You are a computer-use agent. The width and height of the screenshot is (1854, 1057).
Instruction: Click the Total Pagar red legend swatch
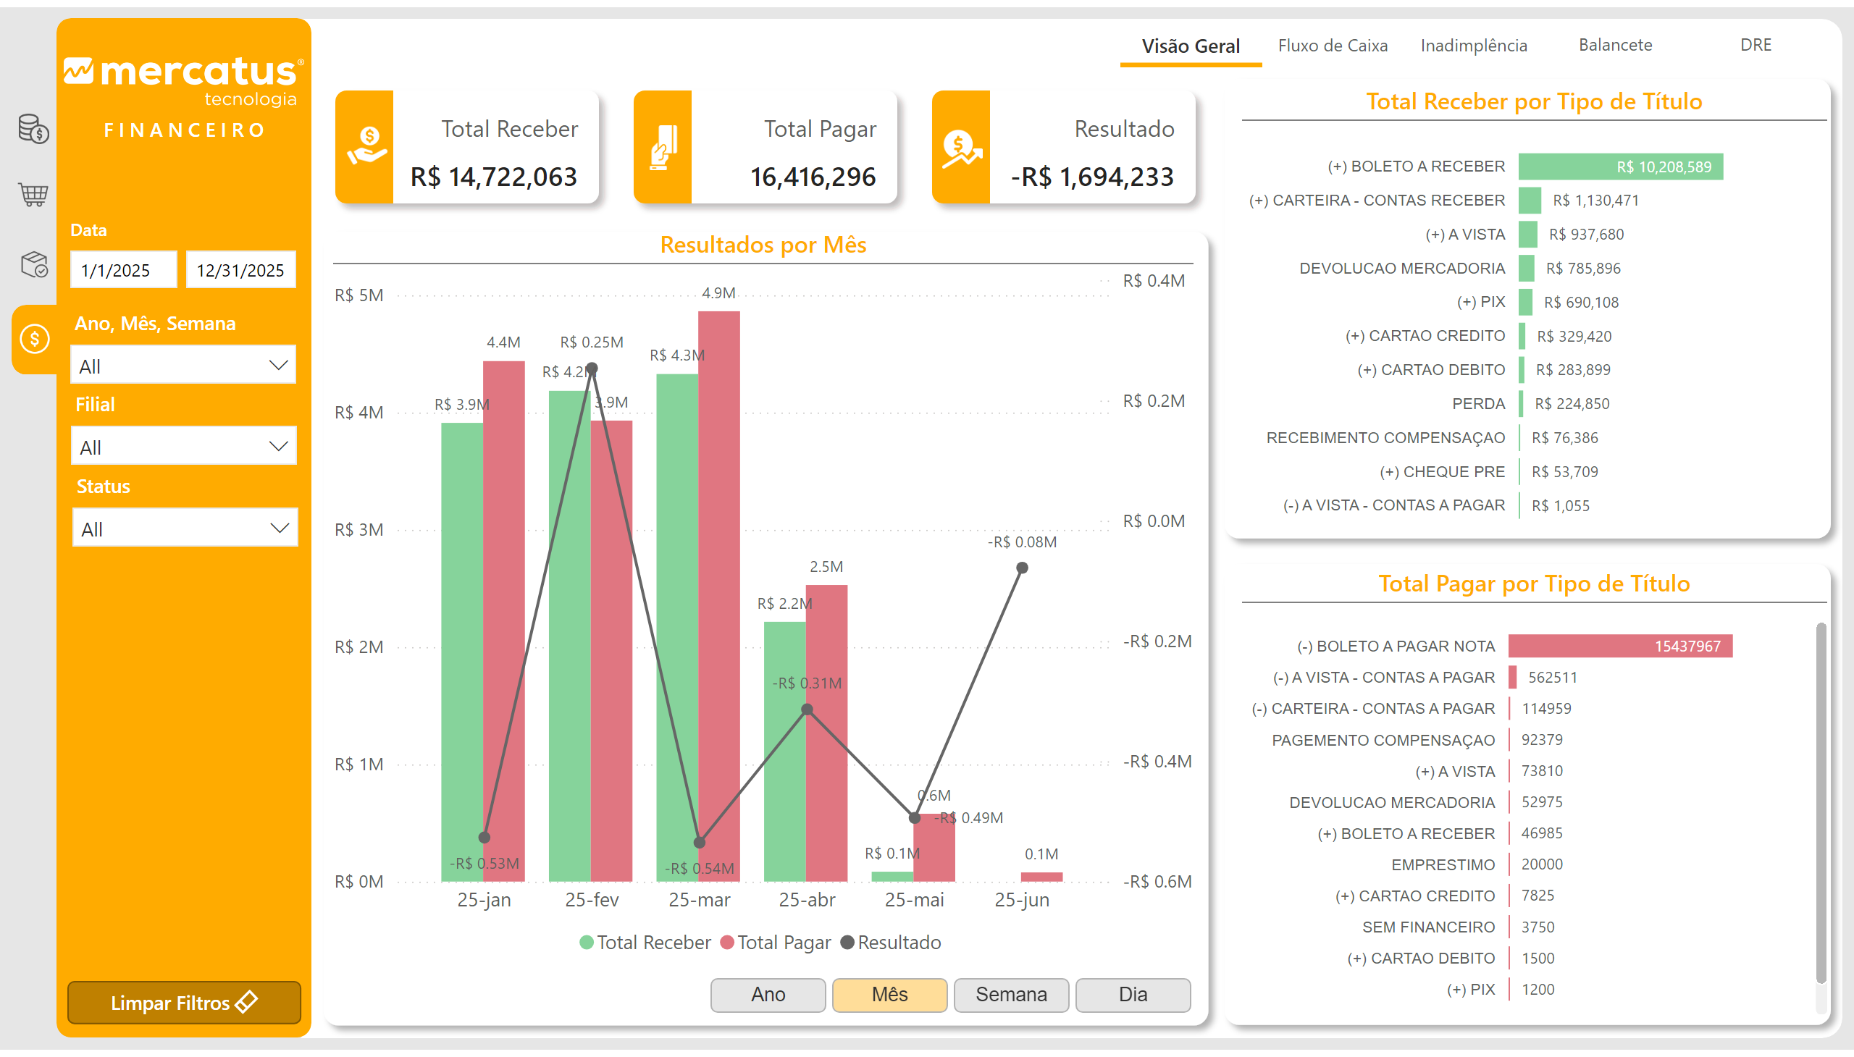pos(727,943)
